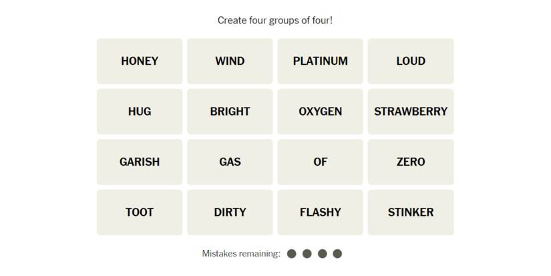Pick the GAS word tile
551x276 pixels.
tap(230, 162)
